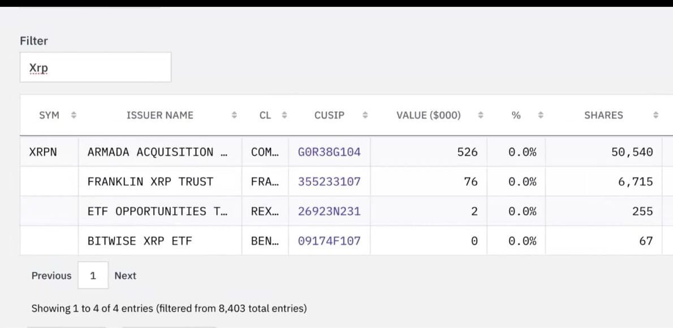The height and width of the screenshot is (328, 673).
Task: Sort by SYM column arrows
Action: coord(74,115)
